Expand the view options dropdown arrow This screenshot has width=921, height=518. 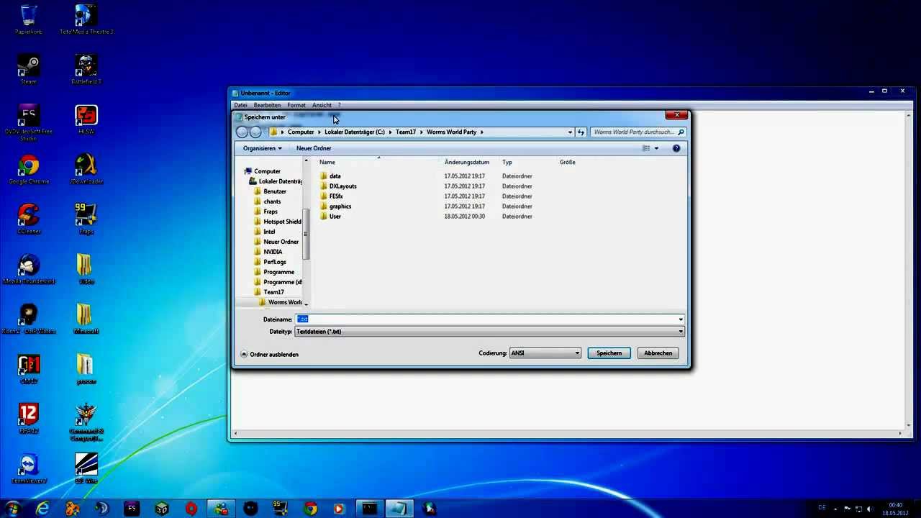coord(656,148)
